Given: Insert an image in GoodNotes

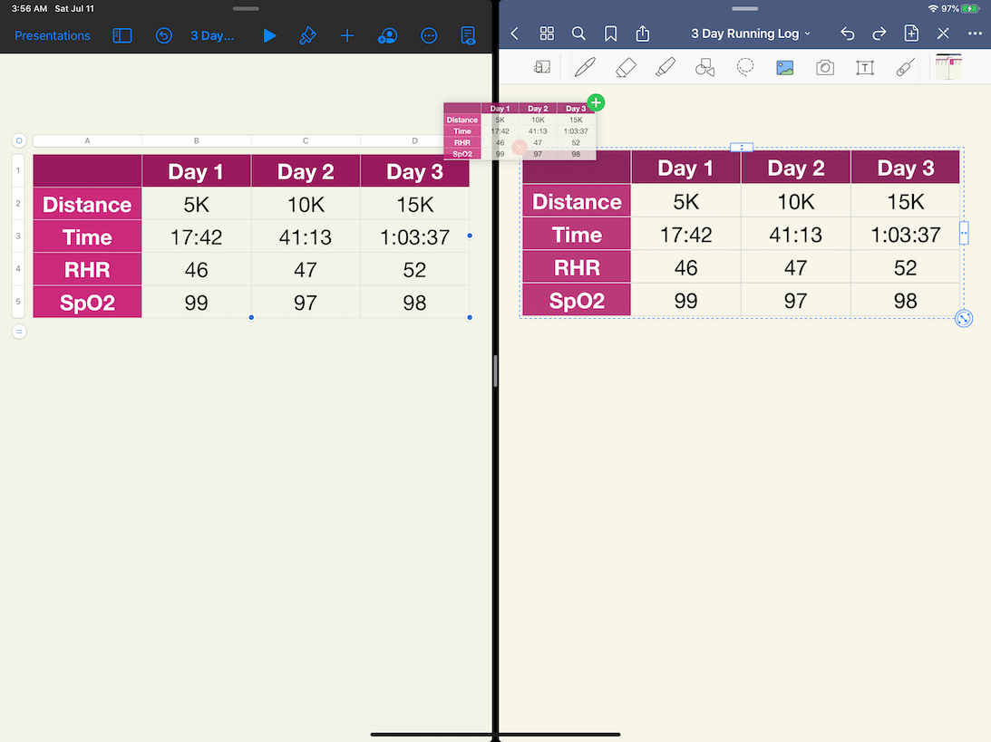Looking at the screenshot, I should (784, 67).
